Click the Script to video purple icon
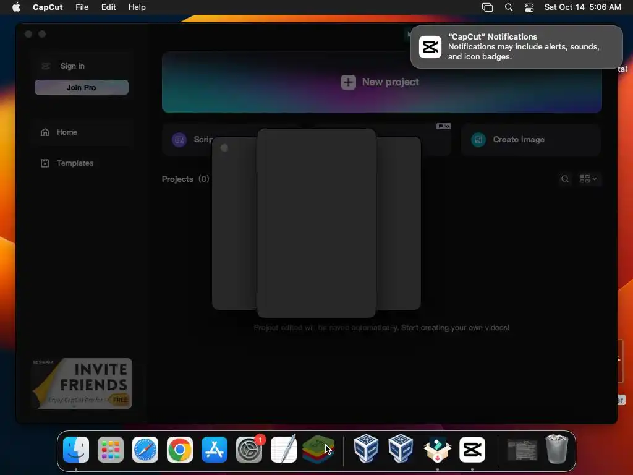This screenshot has width=633, height=475. 179,140
